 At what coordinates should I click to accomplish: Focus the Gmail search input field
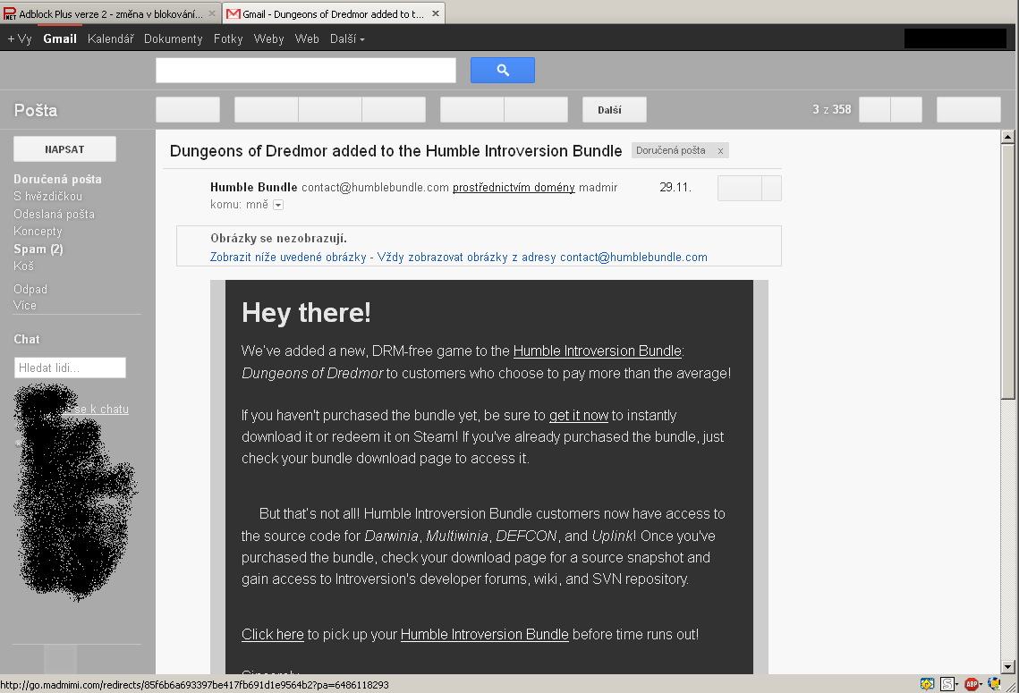point(305,70)
